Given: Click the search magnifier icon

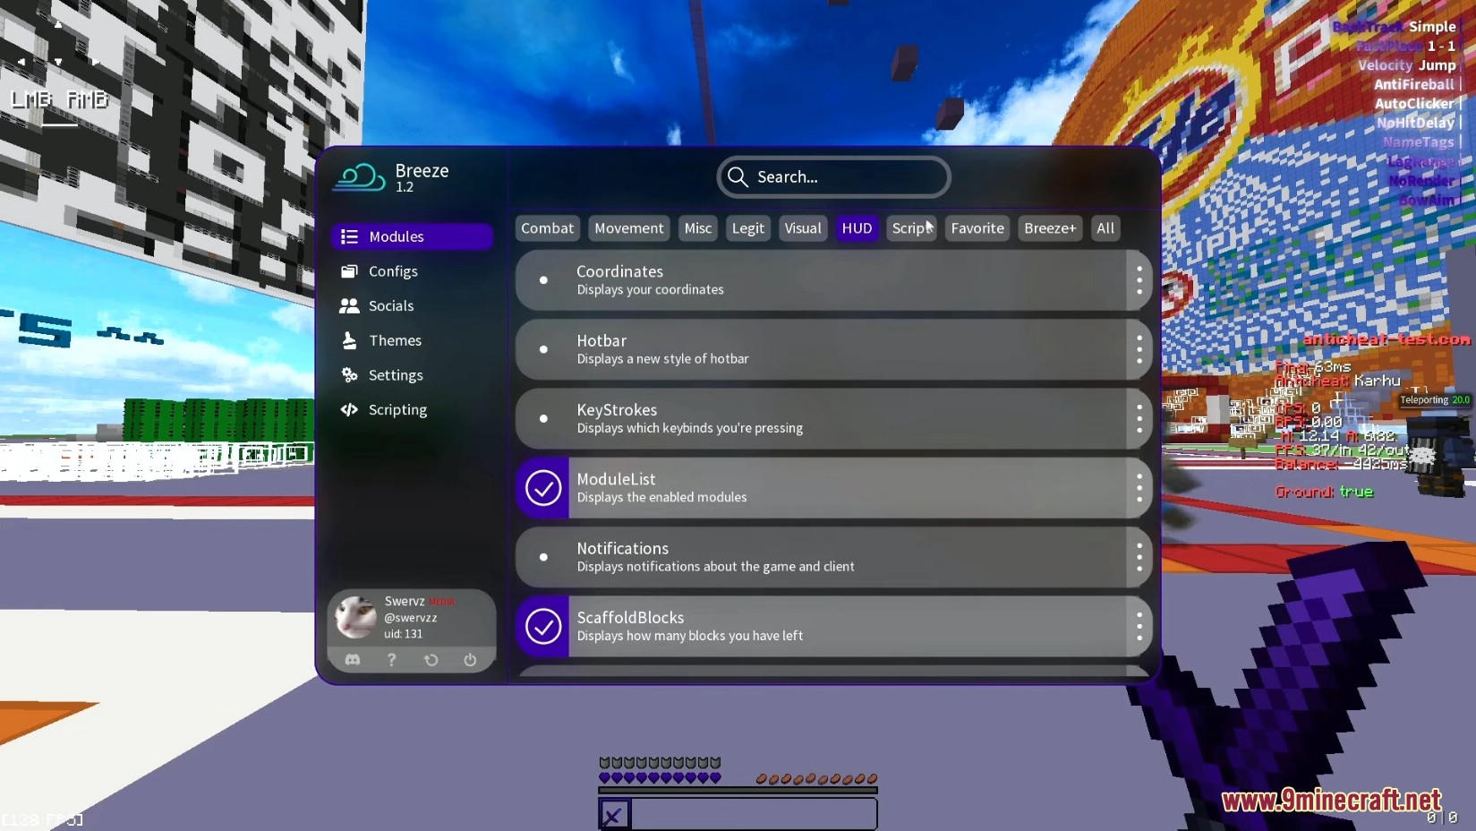Looking at the screenshot, I should click(738, 176).
